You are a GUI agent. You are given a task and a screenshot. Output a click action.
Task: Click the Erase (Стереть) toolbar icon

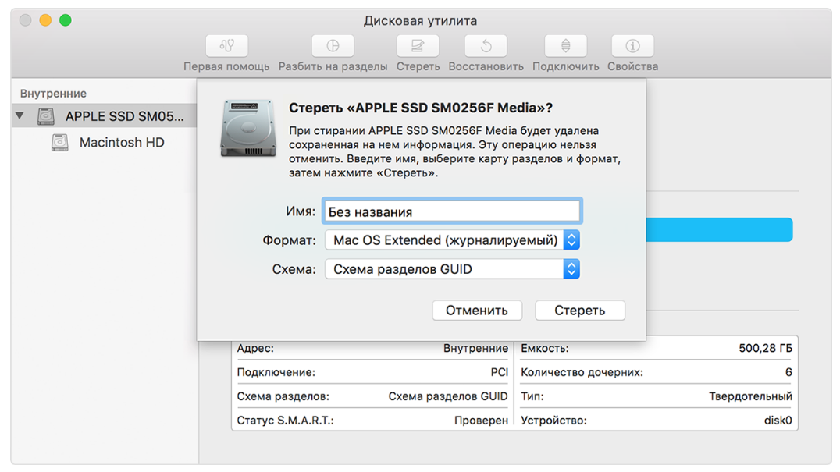point(418,46)
